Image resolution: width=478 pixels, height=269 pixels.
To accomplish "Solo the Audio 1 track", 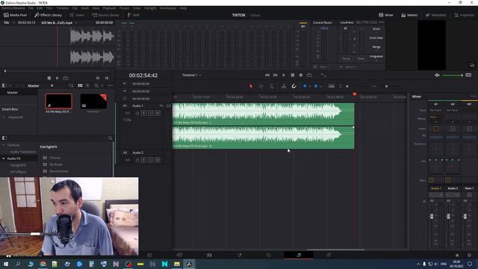I will [151, 113].
